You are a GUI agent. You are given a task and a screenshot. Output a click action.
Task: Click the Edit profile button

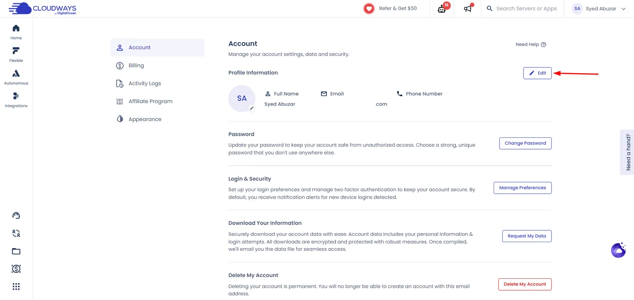538,73
